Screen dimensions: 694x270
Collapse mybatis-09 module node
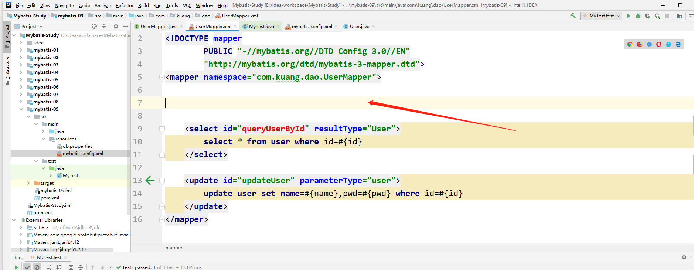pos(21,109)
